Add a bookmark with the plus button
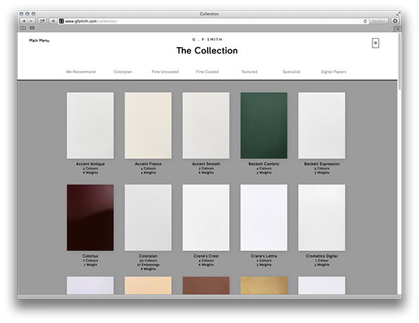This screenshot has height=323, width=419. point(54,21)
